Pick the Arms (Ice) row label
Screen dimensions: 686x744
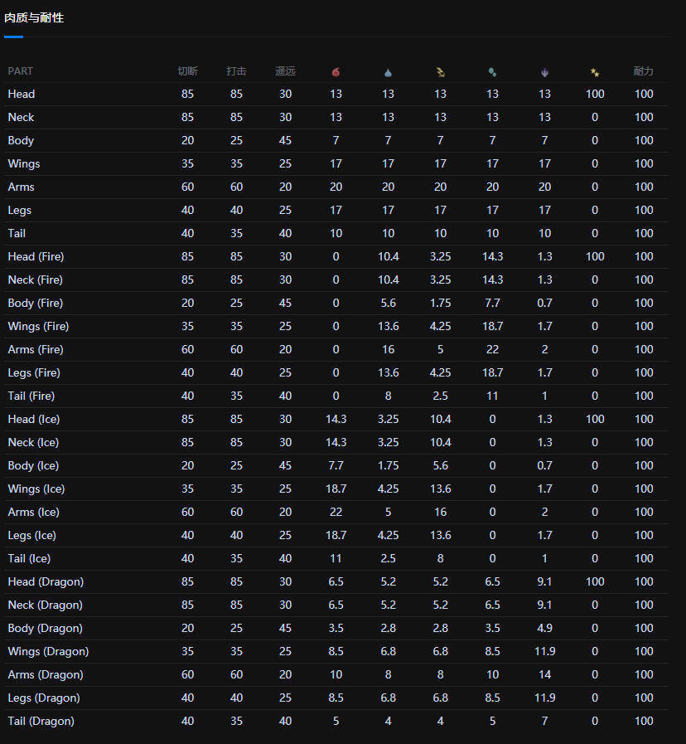[x=34, y=513]
